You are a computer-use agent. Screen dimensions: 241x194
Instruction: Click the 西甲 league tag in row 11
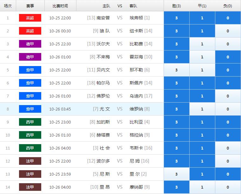click(30, 148)
